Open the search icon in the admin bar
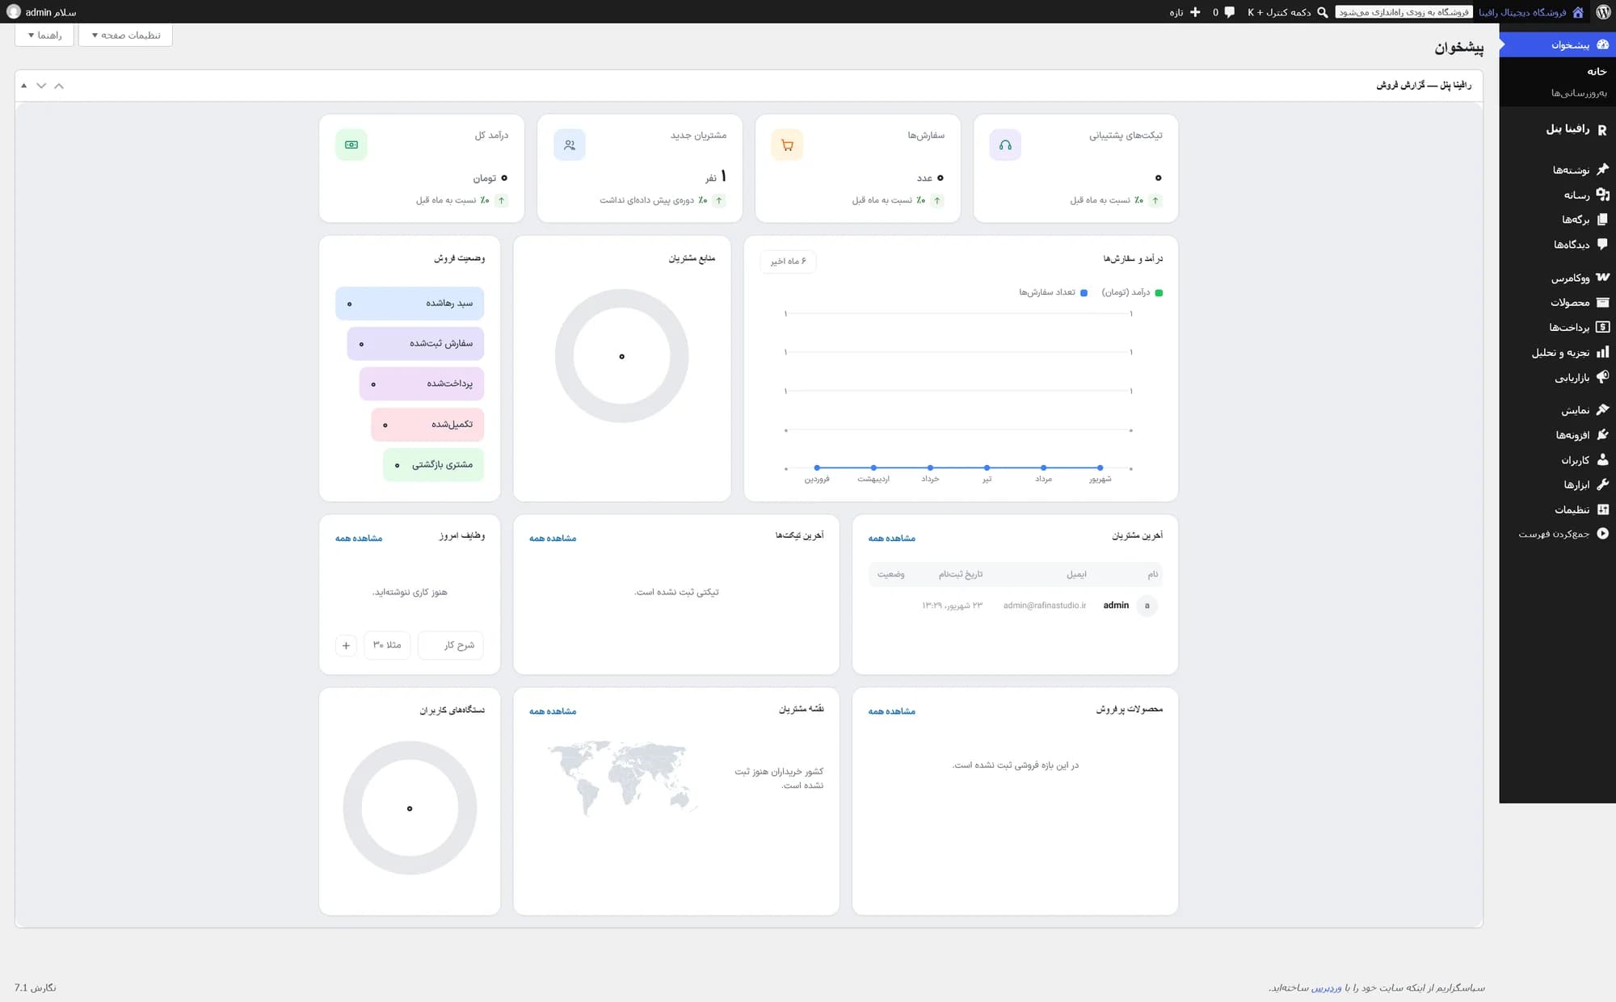This screenshot has width=1616, height=1002. click(x=1323, y=12)
